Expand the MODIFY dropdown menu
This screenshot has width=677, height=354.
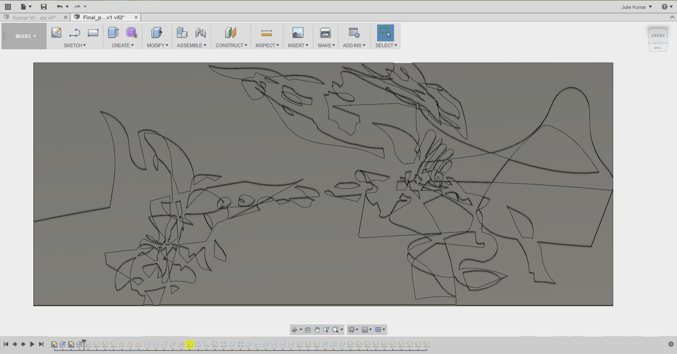[158, 45]
